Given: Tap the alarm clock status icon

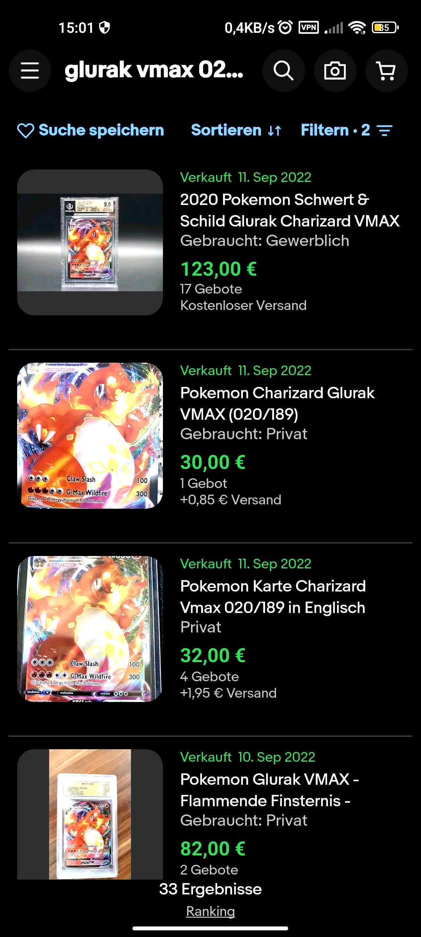Looking at the screenshot, I should [286, 27].
